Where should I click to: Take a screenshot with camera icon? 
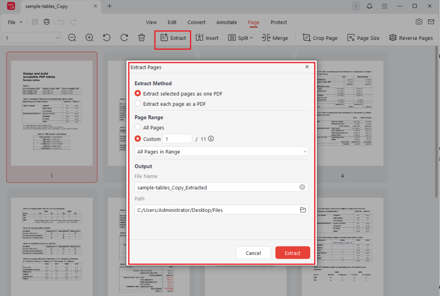click(x=419, y=21)
